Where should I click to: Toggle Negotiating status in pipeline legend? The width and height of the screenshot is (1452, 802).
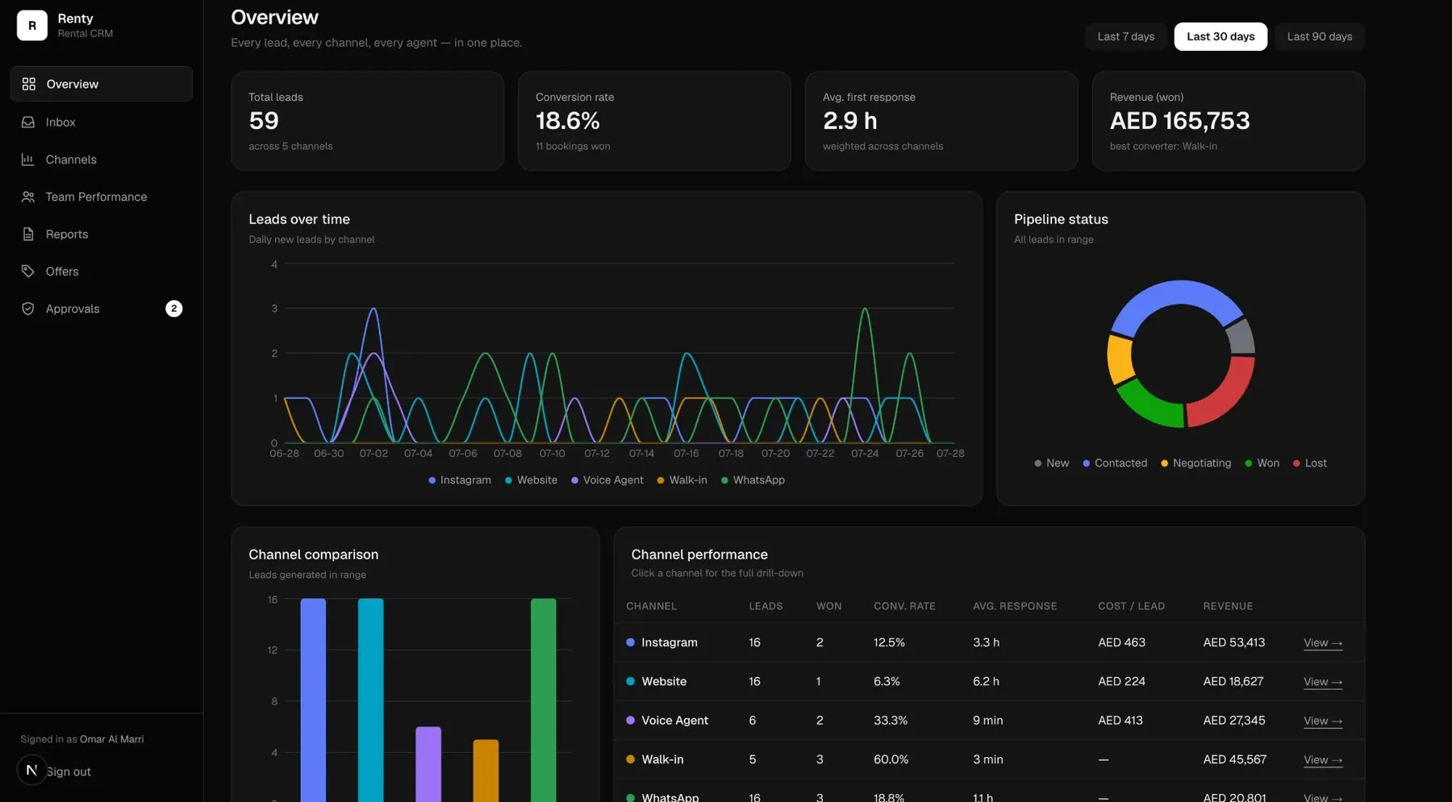coord(1195,463)
